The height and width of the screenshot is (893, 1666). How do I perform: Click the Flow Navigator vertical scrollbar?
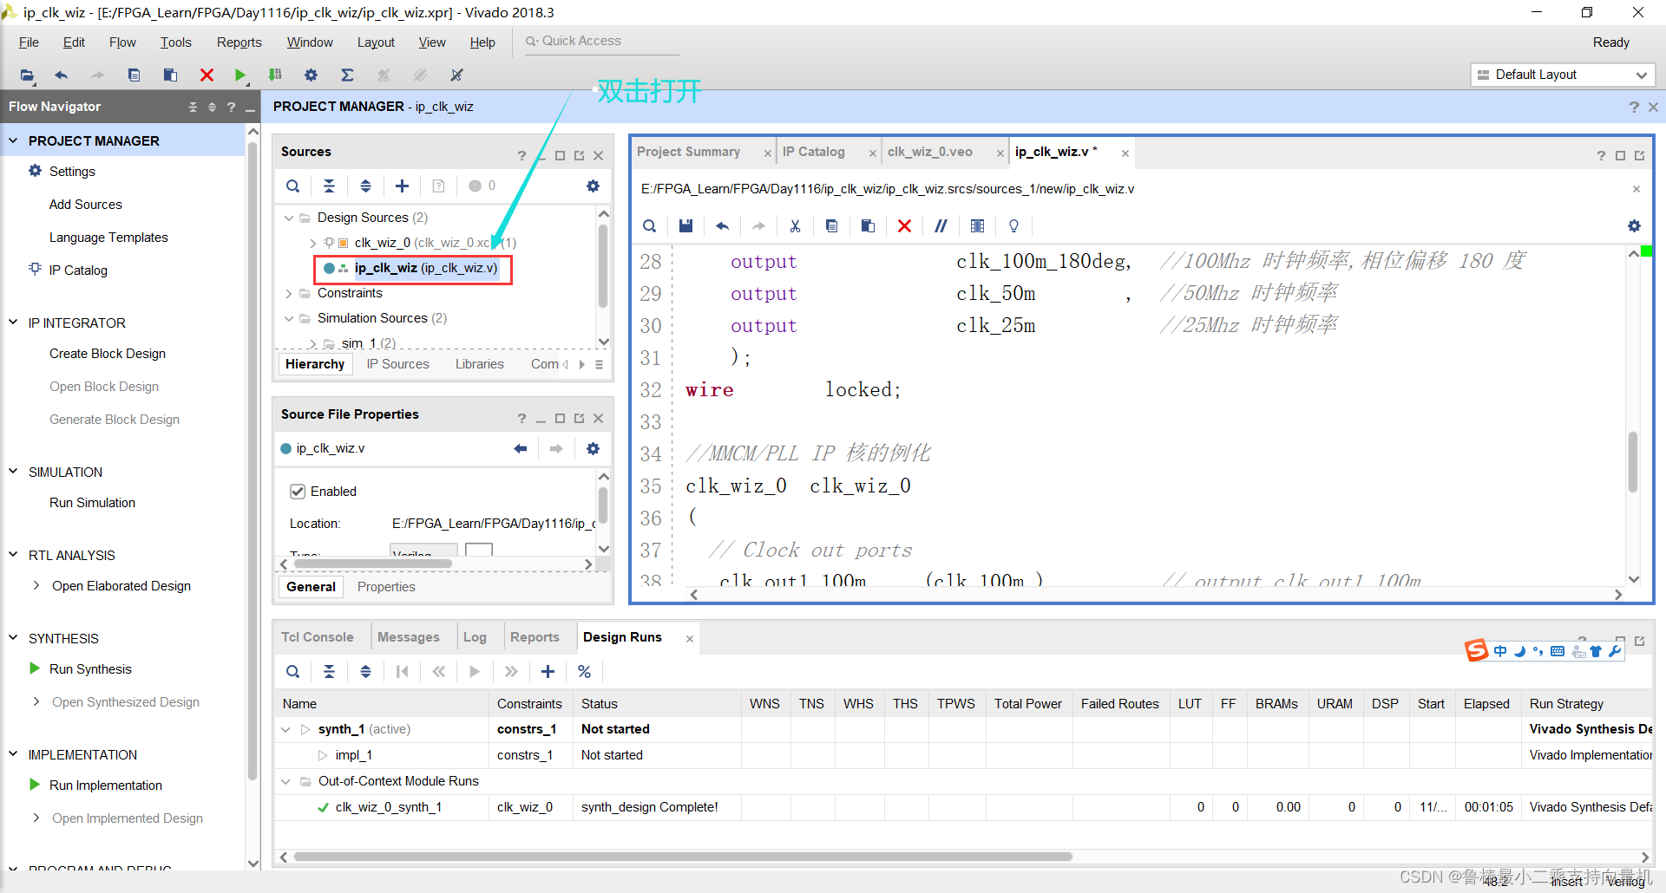(x=253, y=460)
